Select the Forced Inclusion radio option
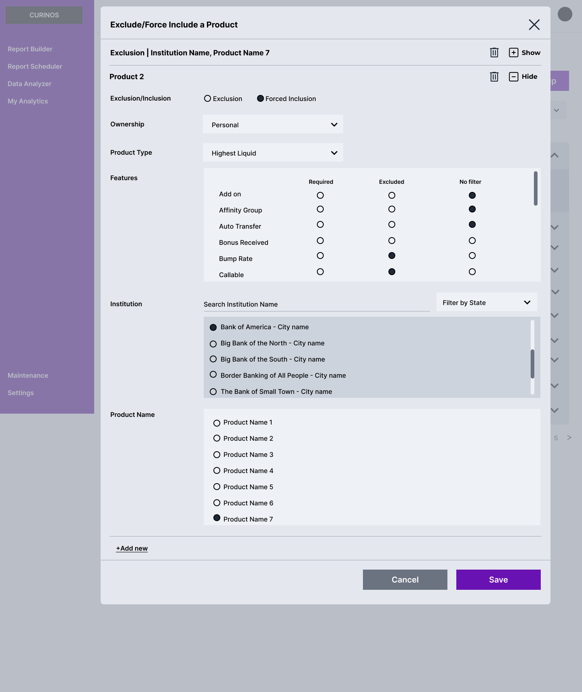582x692 pixels. [x=261, y=99]
